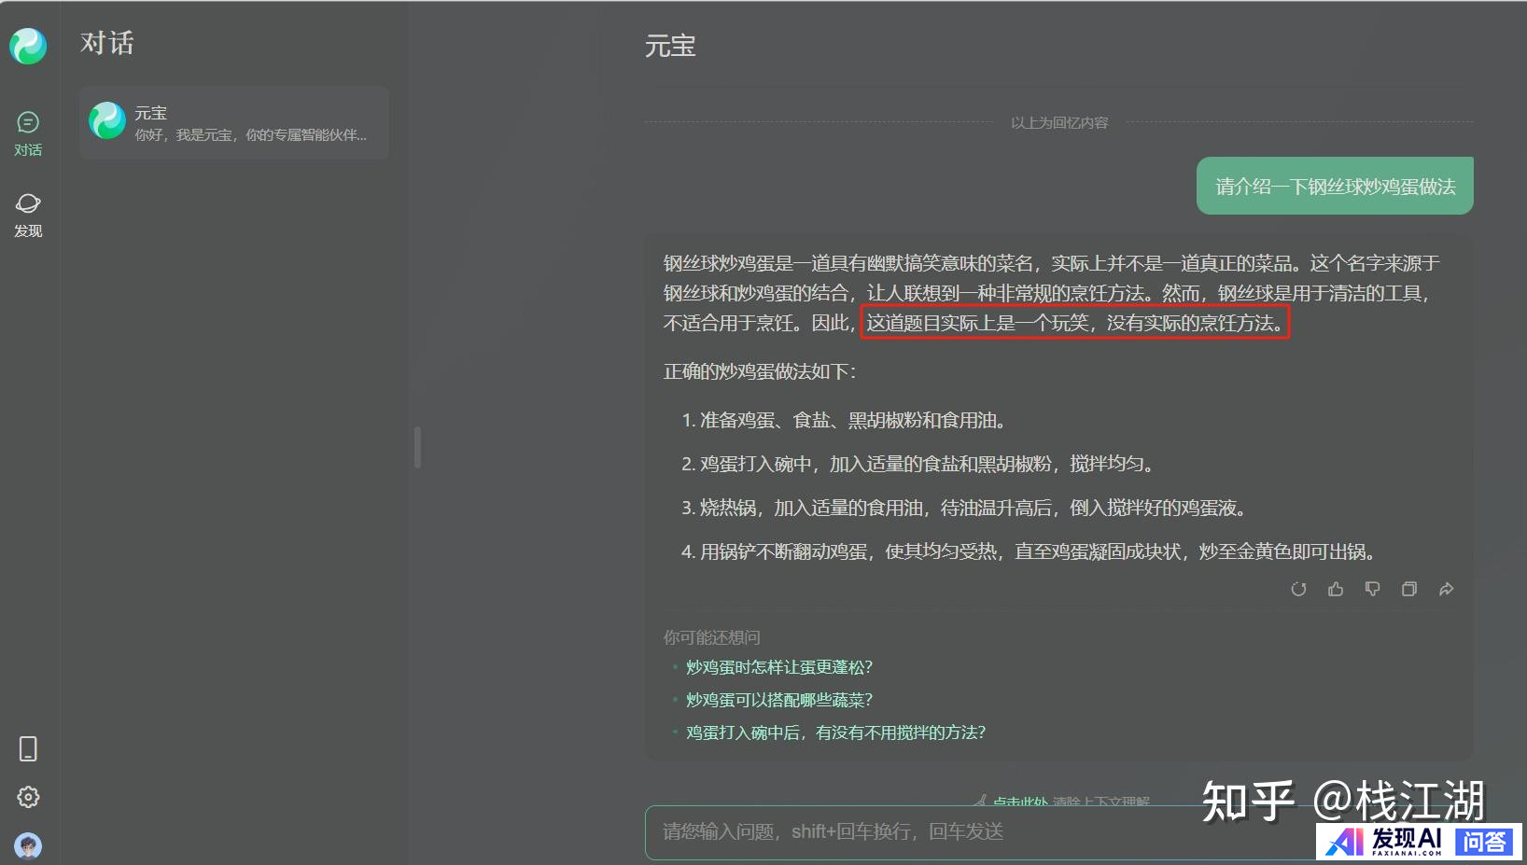
Task: Click the mobile phone icon in sidebar
Action: pos(28,748)
